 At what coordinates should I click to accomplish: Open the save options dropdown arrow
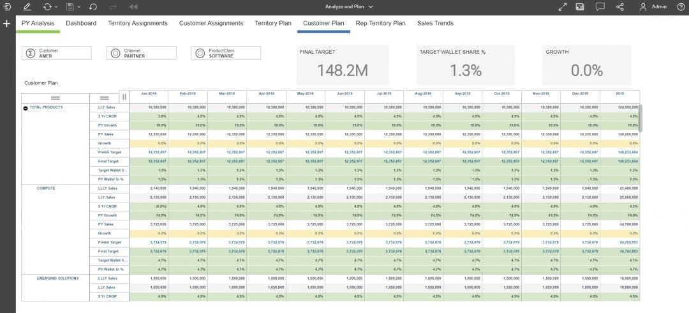click(78, 7)
